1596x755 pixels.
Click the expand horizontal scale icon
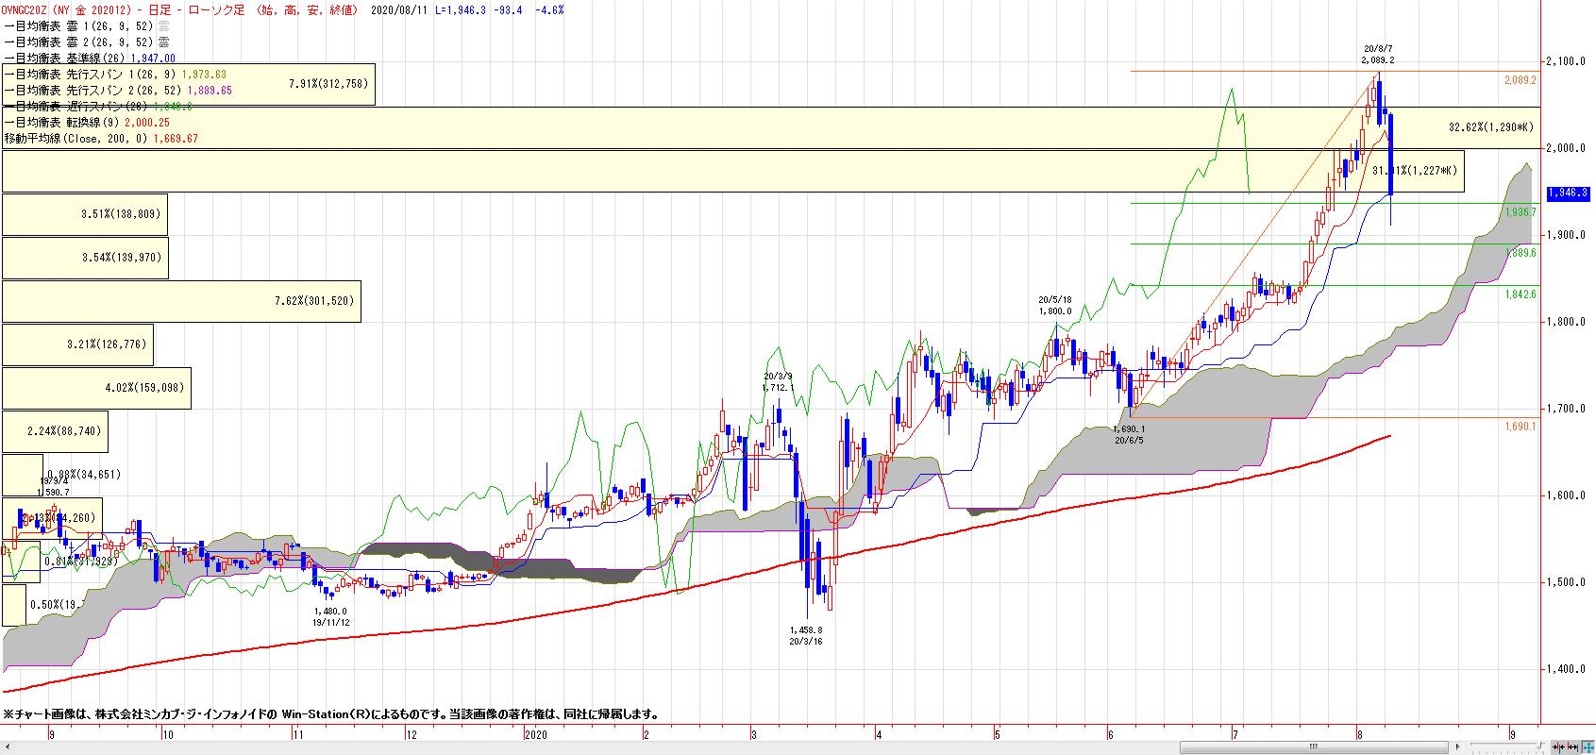point(1572,747)
